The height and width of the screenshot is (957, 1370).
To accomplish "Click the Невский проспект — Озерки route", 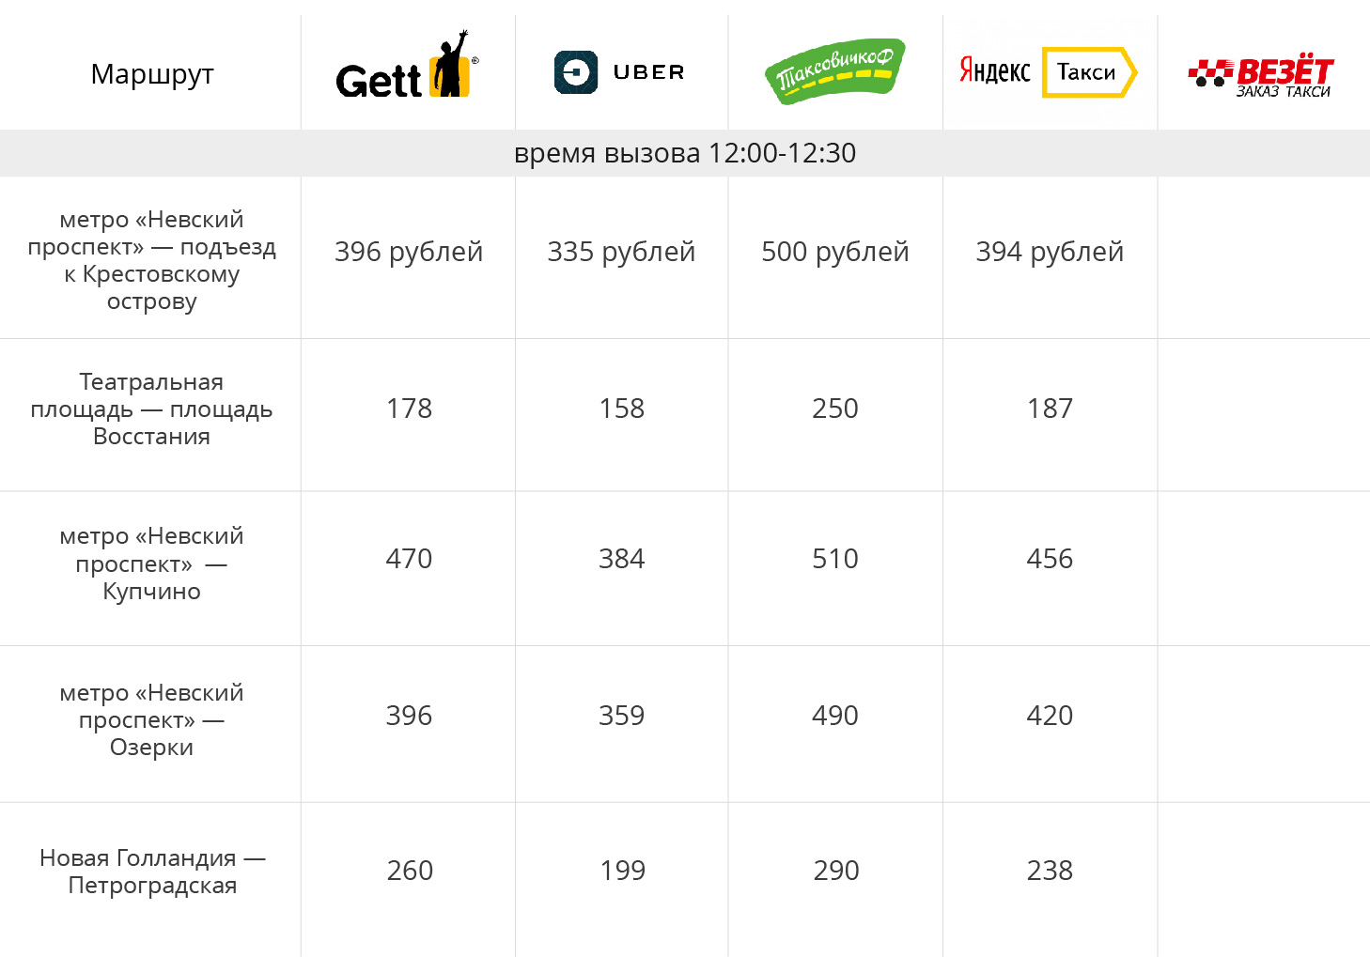I will [152, 719].
